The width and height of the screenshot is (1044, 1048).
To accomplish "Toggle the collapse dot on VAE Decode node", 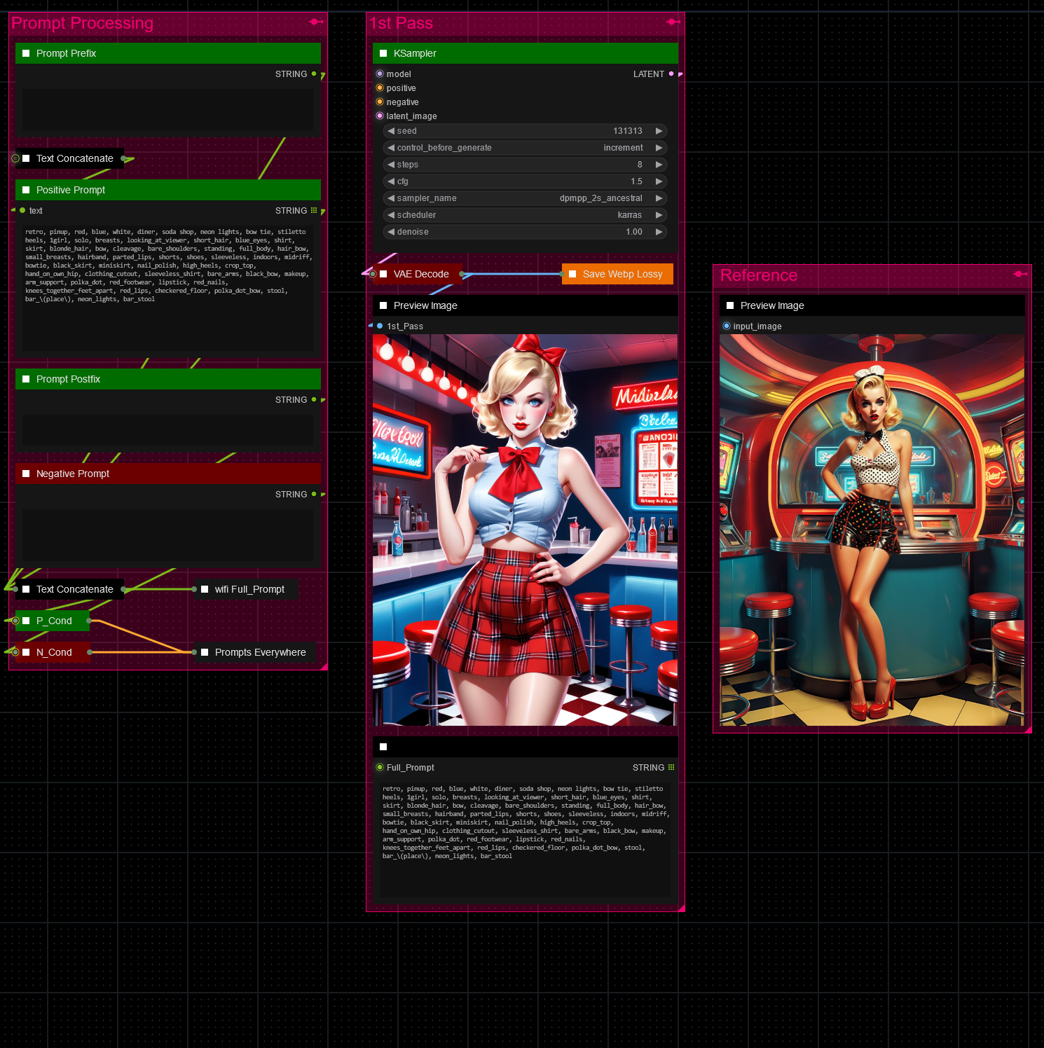I will [x=383, y=274].
